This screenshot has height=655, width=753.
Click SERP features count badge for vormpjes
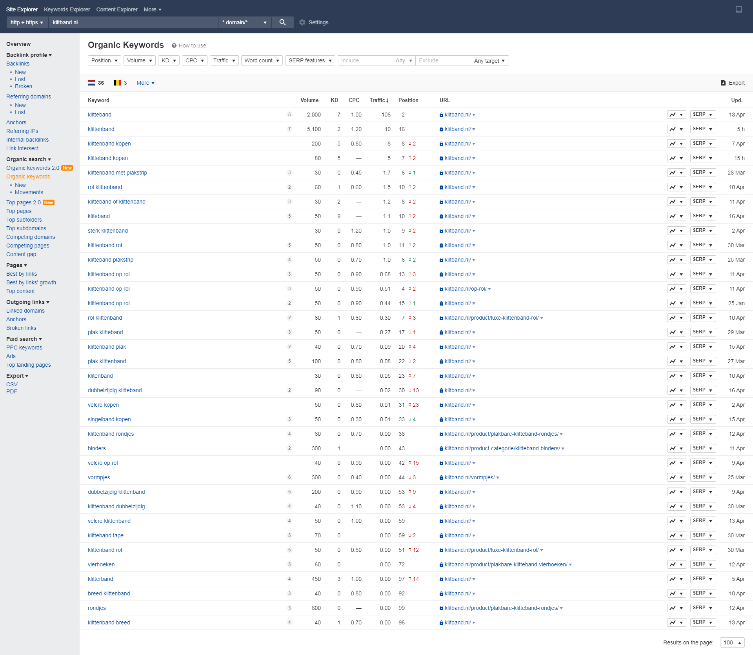click(289, 477)
